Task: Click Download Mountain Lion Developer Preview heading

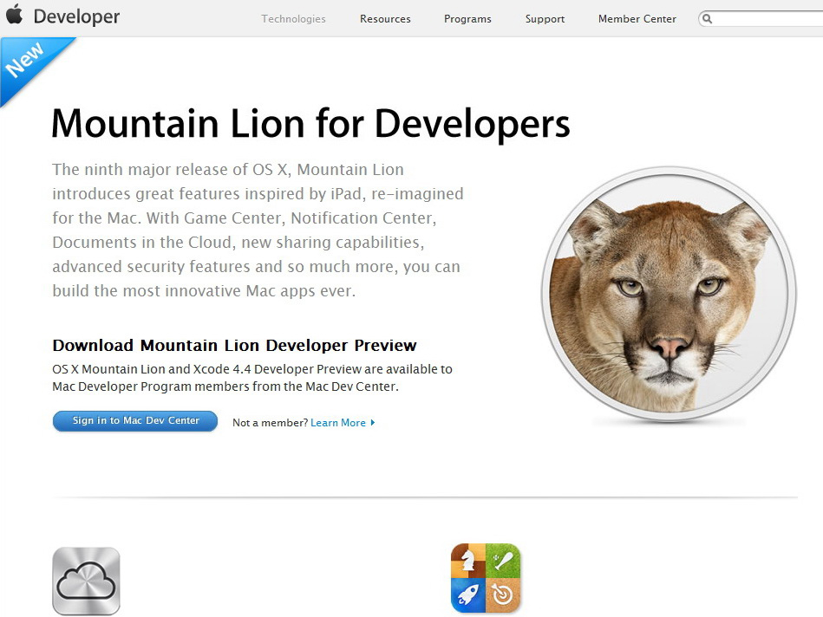Action: coord(235,345)
